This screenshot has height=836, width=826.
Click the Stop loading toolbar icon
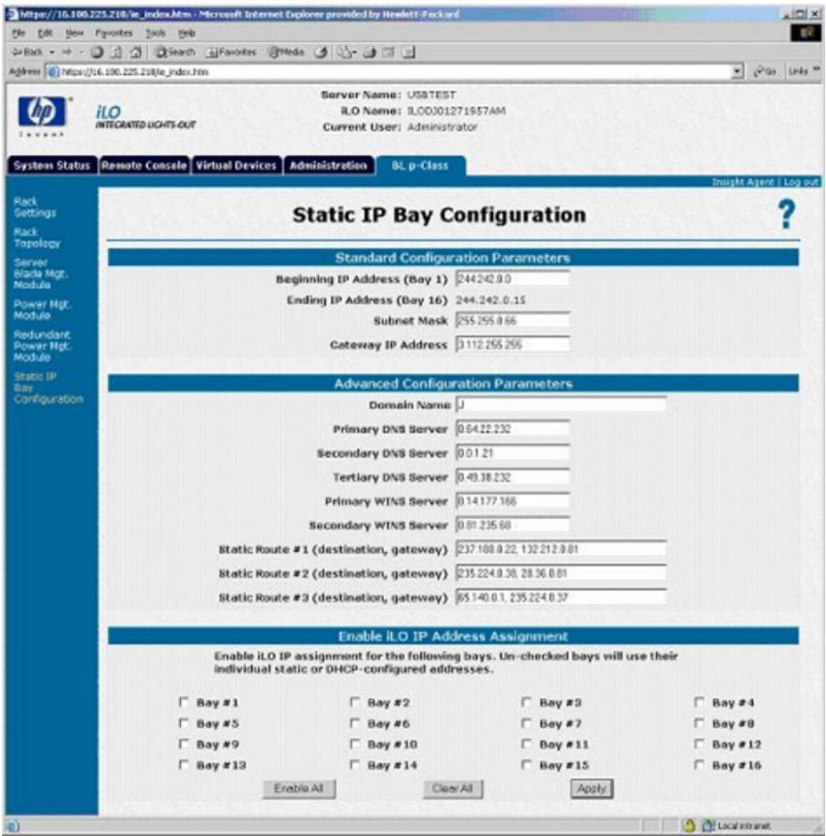coord(97,52)
